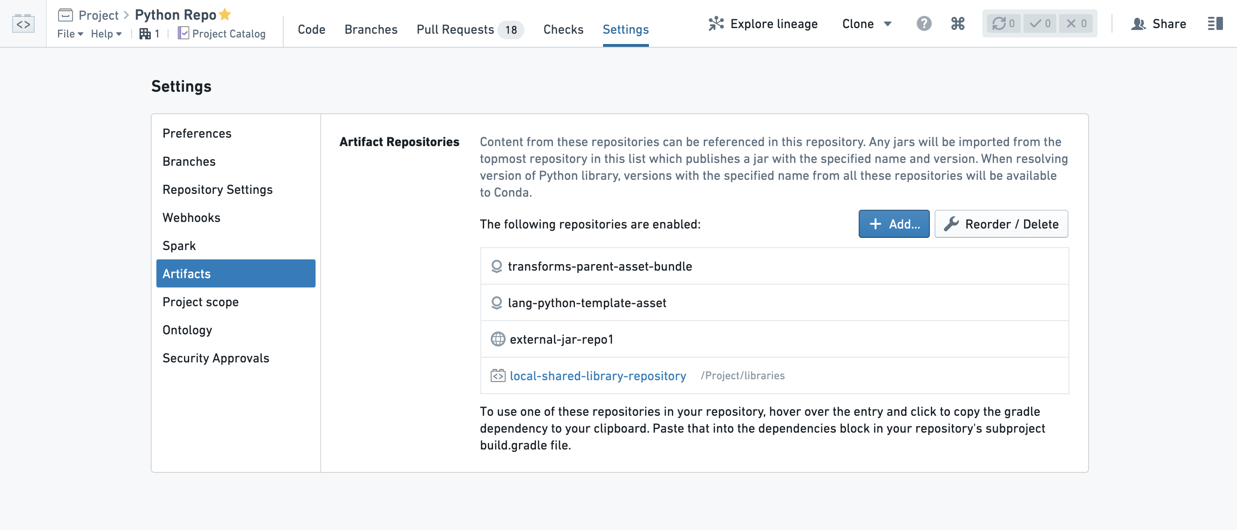The image size is (1237, 530).
Task: Click the passed checks checkmark counter
Action: (x=1039, y=23)
